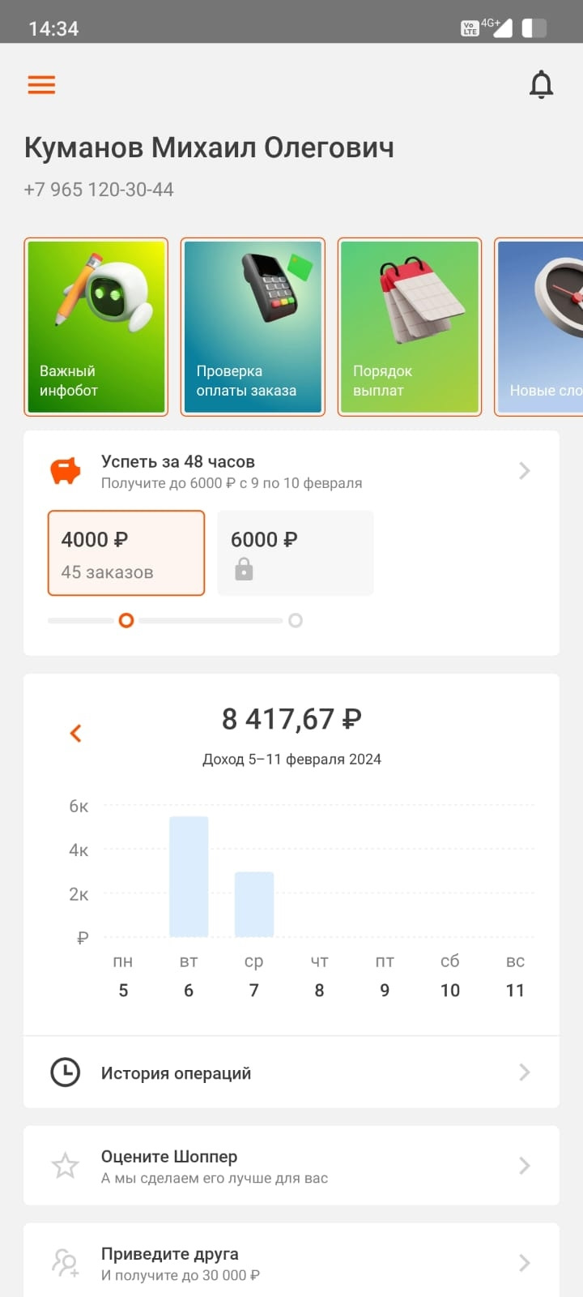The width and height of the screenshot is (583, 1297).
Task: Go to previous income week arrow
Action: [x=75, y=733]
